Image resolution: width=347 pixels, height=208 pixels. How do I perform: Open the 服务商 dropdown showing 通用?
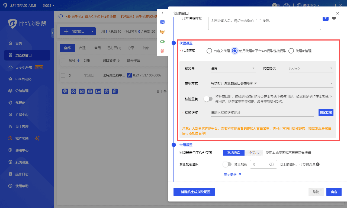point(233,68)
